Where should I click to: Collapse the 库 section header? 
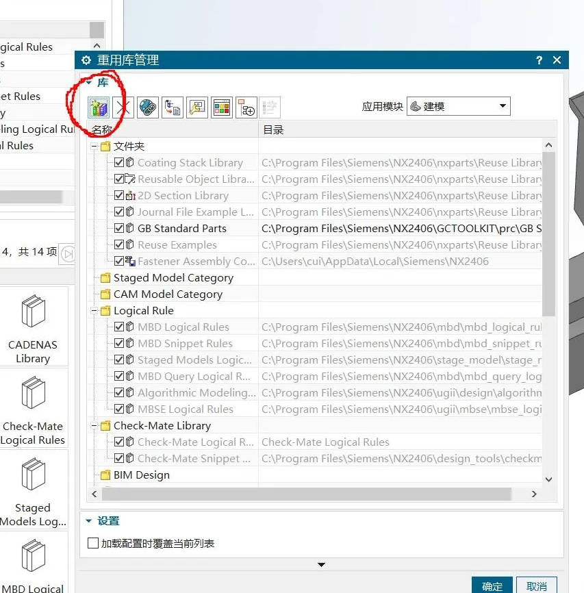89,83
